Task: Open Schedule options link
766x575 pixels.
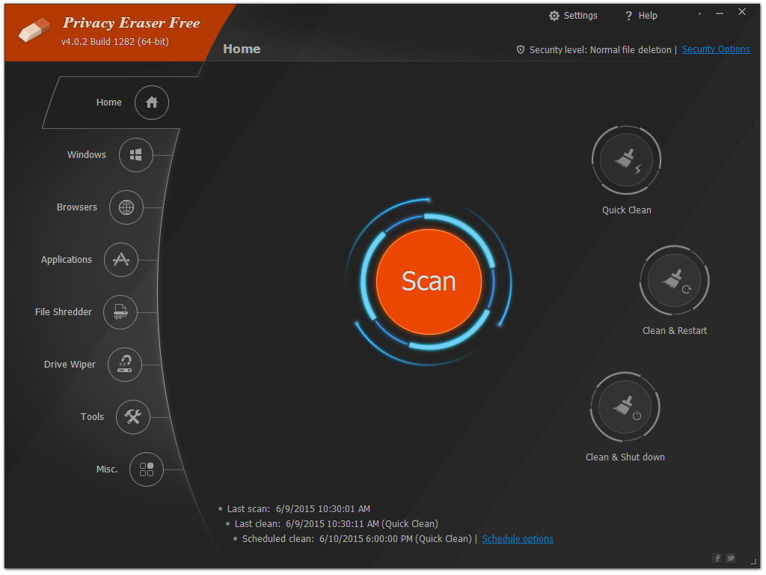Action: point(517,538)
